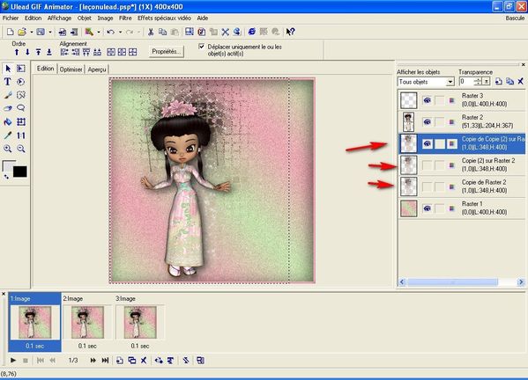The image size is (528, 380).
Task: Save the project using the disk icon
Action: click(41, 32)
